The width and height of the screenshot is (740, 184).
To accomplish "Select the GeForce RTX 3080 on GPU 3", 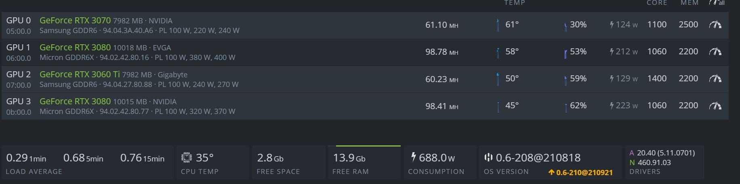I will 75,101.
